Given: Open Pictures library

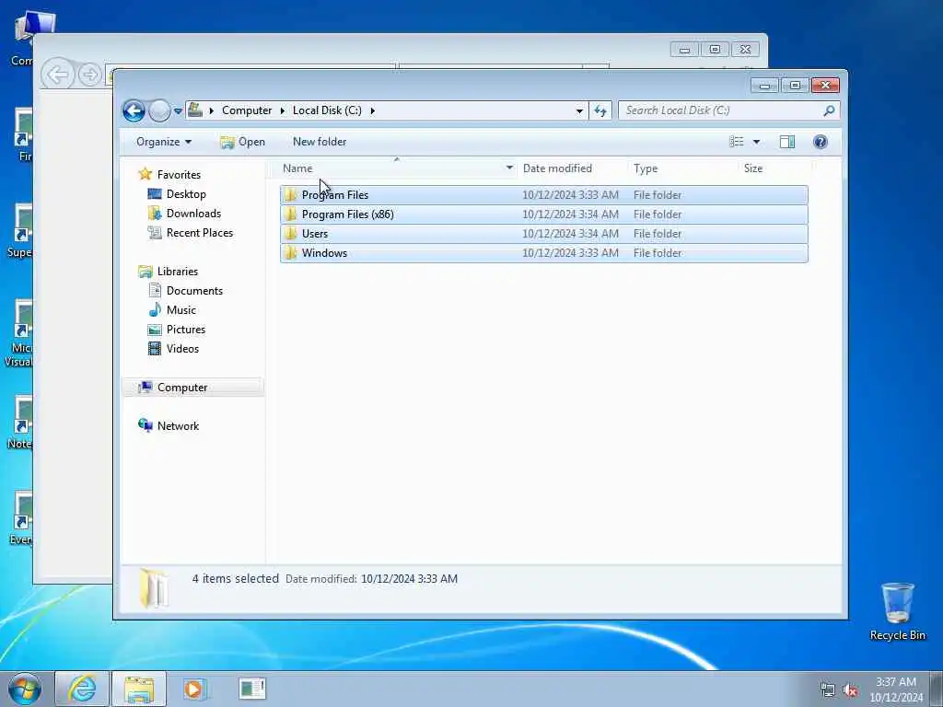Looking at the screenshot, I should coord(186,330).
